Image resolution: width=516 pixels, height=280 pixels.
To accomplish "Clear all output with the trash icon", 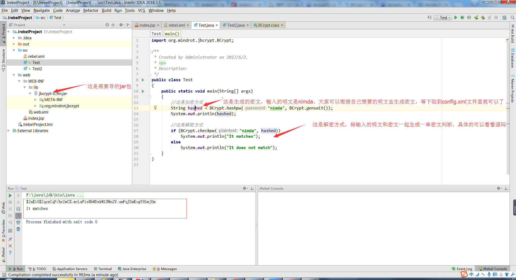I will (x=18, y=229).
